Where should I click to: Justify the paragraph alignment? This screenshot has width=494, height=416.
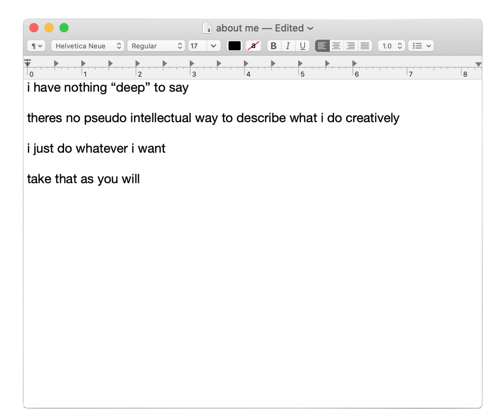[x=365, y=46]
